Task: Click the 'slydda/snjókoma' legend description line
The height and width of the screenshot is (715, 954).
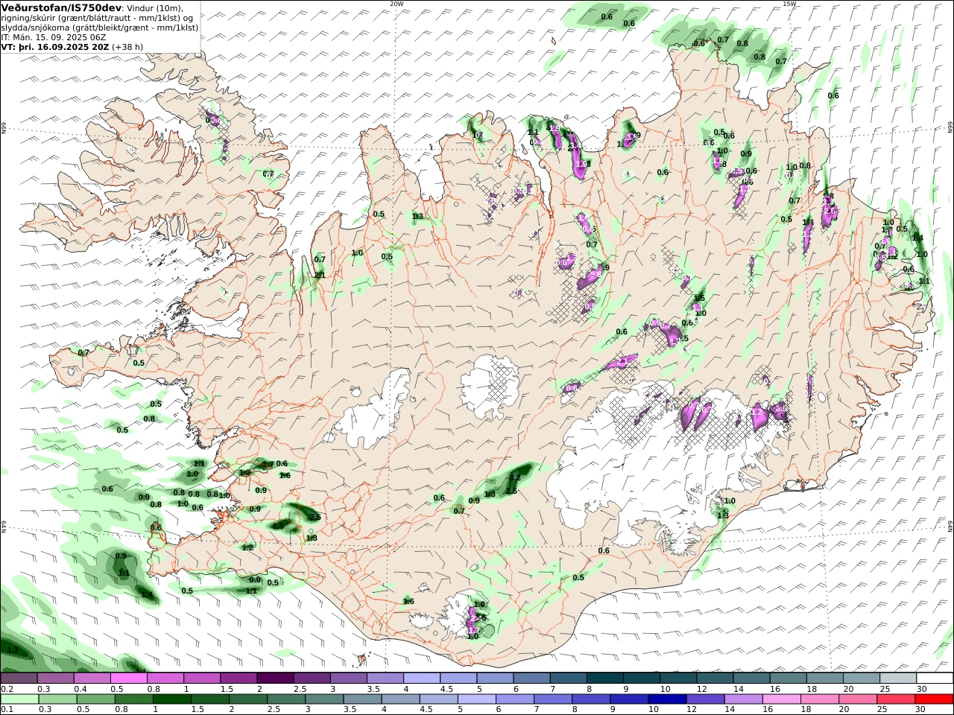Action: (100, 28)
